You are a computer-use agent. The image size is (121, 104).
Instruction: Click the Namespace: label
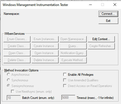coord(12,14)
